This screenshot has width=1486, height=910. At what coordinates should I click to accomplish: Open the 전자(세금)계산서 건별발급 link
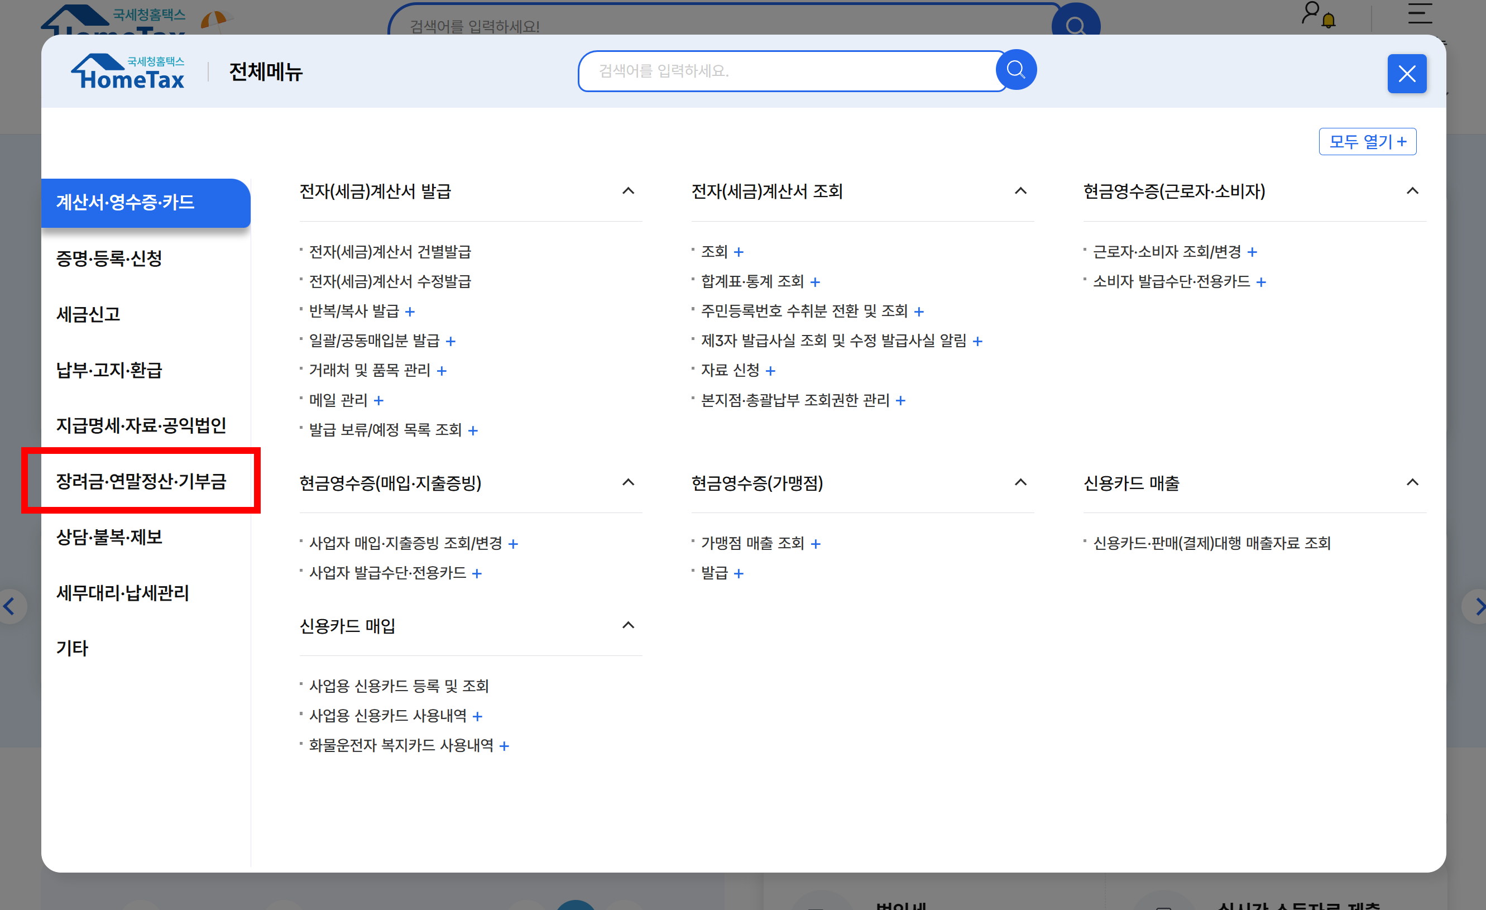pyautogui.click(x=390, y=251)
